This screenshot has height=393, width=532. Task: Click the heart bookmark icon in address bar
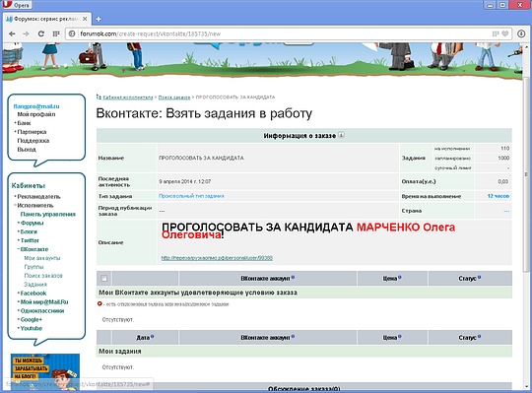(x=505, y=33)
